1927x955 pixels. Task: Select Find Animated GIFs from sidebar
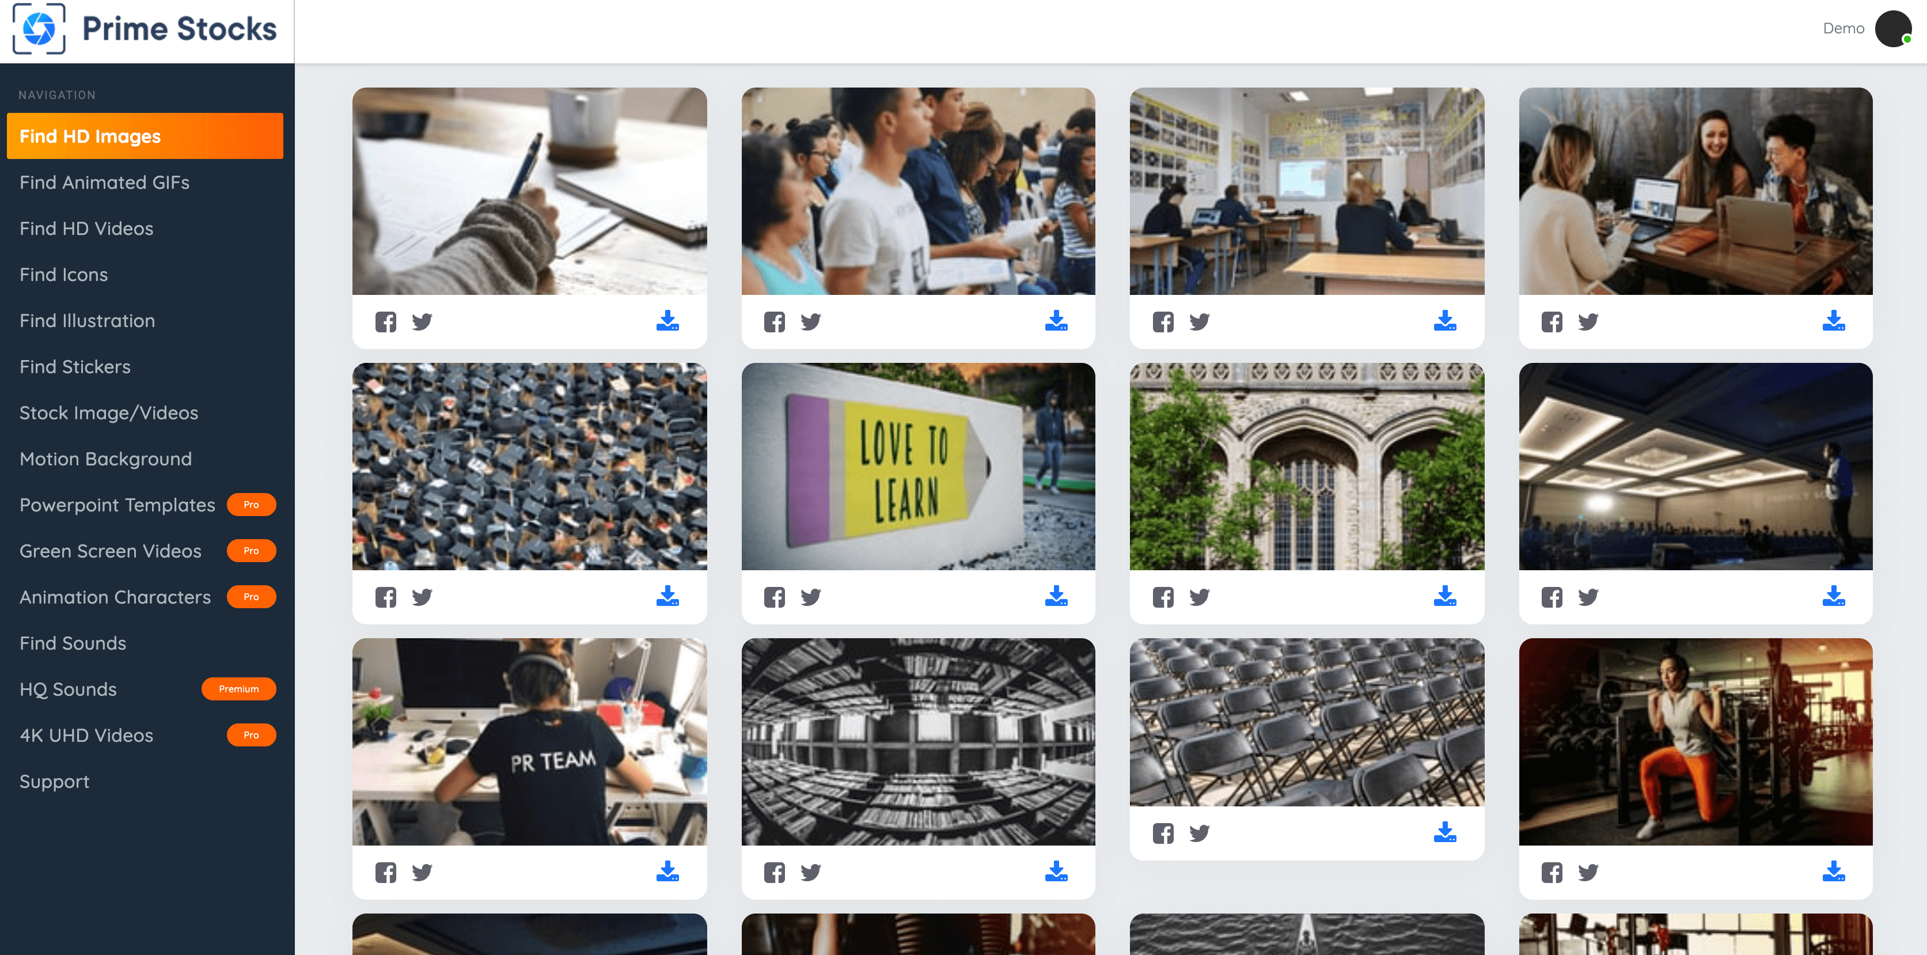pyautogui.click(x=104, y=182)
